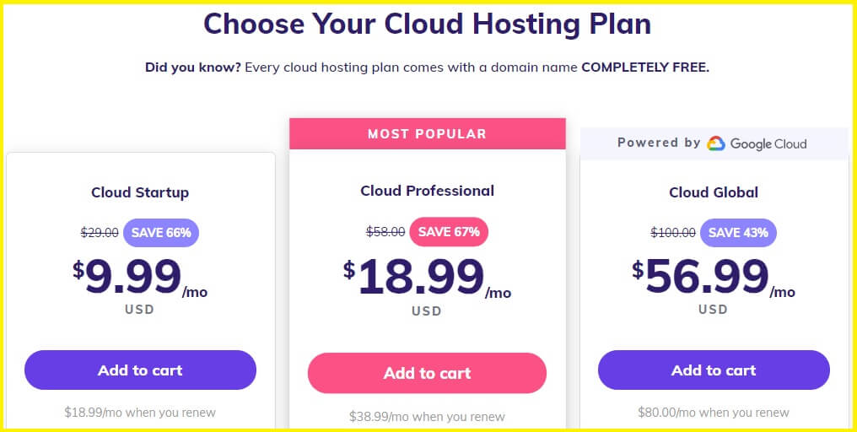Click the Google Cloud logo icon

pos(715,143)
